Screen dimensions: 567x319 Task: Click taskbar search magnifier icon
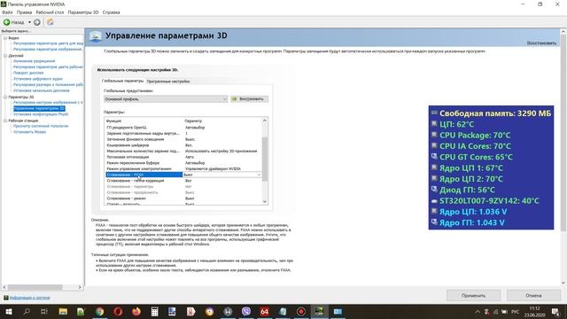point(27,311)
